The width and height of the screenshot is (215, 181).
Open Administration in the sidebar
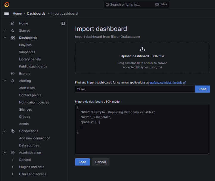click(x=30, y=152)
